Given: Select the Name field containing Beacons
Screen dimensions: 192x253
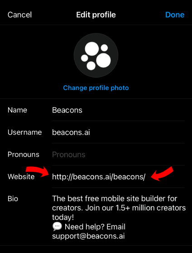Looking at the screenshot, I should (x=118, y=110).
